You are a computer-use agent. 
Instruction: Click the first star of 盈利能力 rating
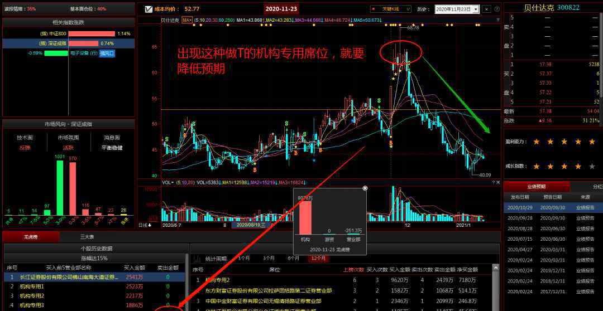(x=536, y=142)
